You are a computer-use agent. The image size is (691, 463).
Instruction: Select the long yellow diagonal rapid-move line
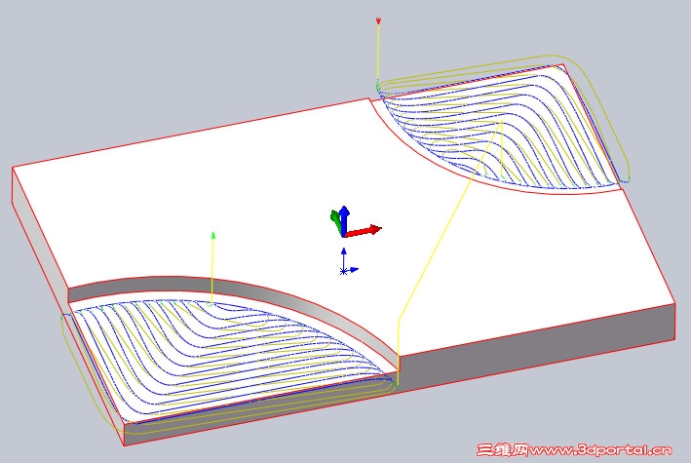(x=449, y=219)
